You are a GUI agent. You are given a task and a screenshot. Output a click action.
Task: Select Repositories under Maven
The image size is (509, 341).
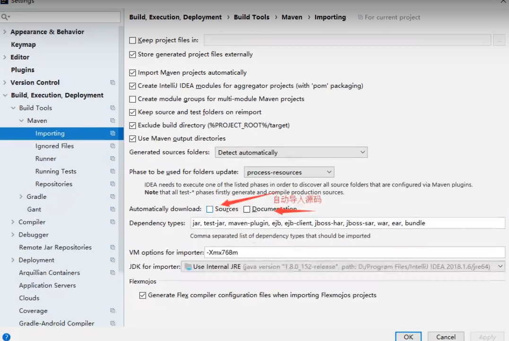(x=54, y=184)
